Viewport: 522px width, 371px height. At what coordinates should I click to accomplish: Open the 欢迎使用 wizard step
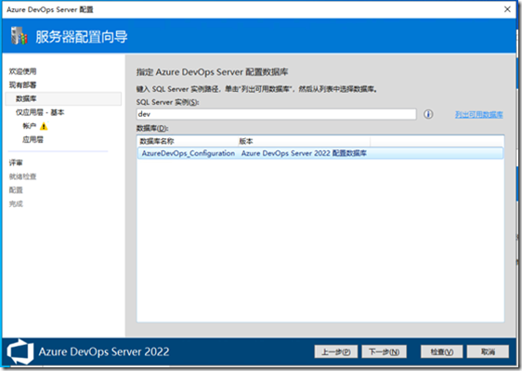[x=22, y=71]
